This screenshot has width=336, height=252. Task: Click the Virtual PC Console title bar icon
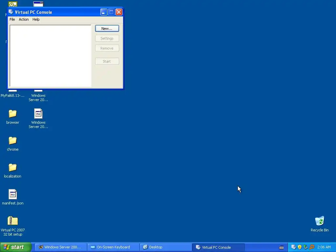click(x=11, y=12)
